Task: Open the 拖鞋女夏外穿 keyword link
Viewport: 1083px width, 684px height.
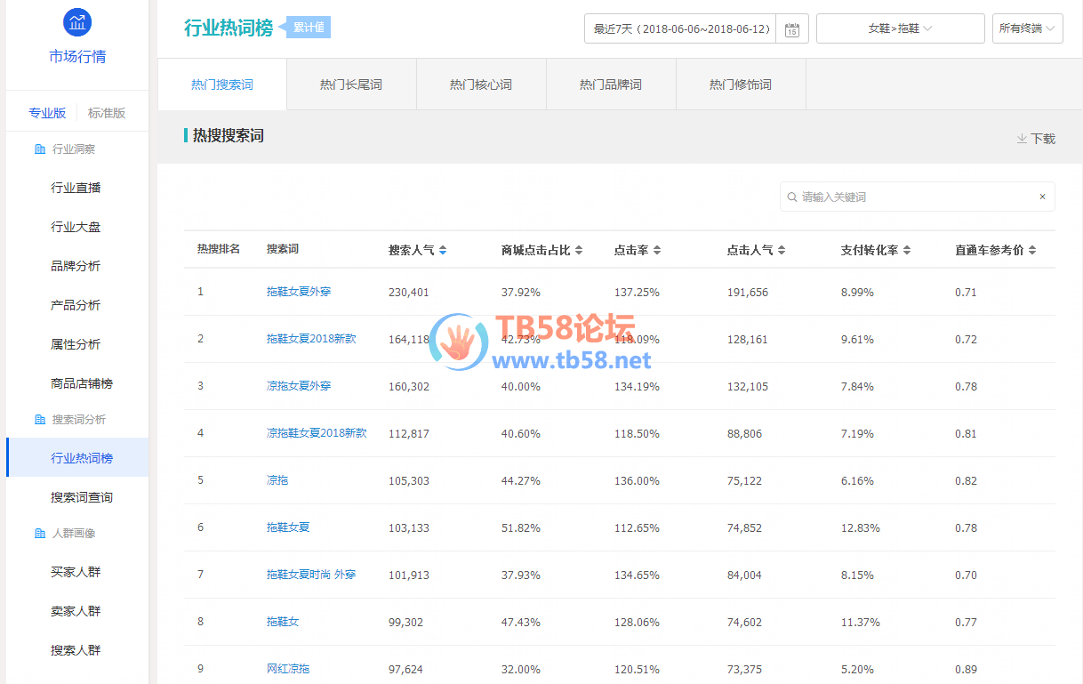Action: tap(299, 292)
